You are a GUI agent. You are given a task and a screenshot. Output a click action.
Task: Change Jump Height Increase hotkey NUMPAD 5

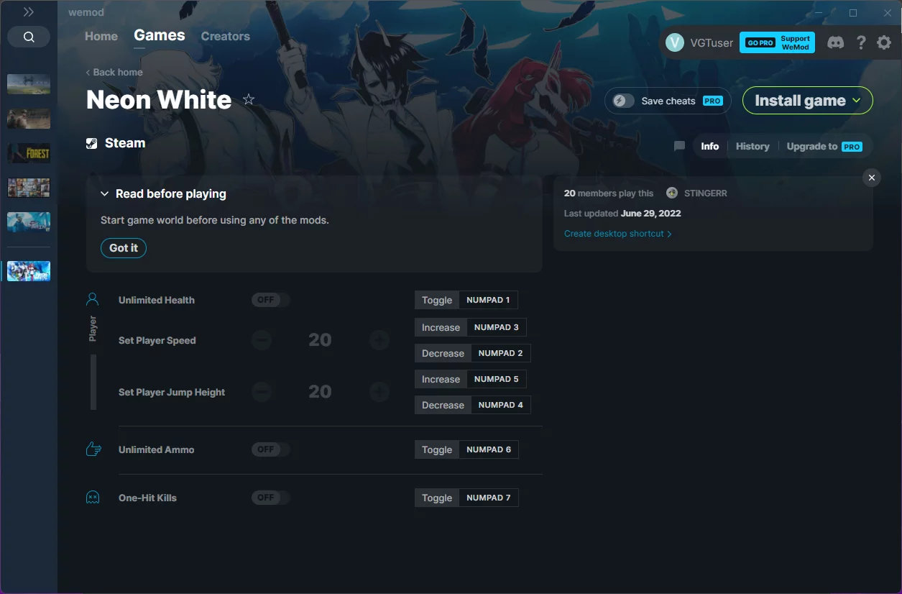pyautogui.click(x=497, y=379)
